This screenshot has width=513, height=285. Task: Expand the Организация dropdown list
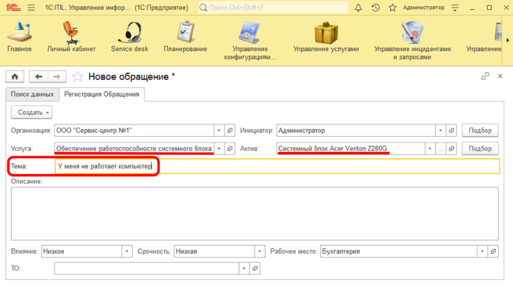pos(219,130)
